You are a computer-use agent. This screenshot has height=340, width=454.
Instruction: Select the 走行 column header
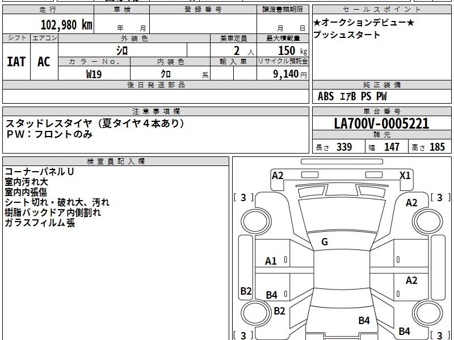(48, 10)
